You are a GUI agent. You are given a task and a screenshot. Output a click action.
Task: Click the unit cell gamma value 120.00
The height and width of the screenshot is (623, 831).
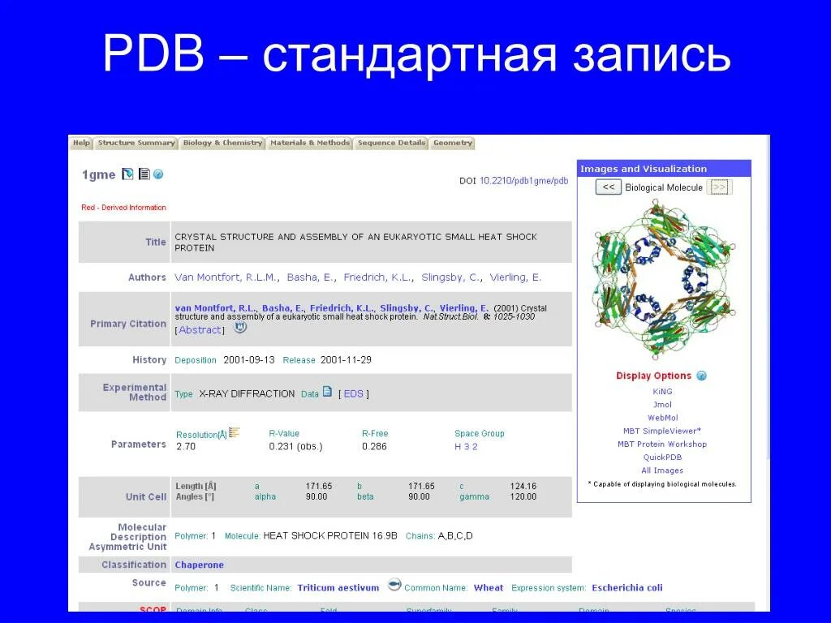(523, 496)
